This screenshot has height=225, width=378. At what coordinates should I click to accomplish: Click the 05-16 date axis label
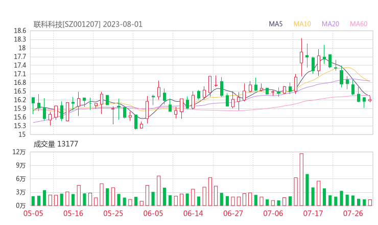click(73, 213)
